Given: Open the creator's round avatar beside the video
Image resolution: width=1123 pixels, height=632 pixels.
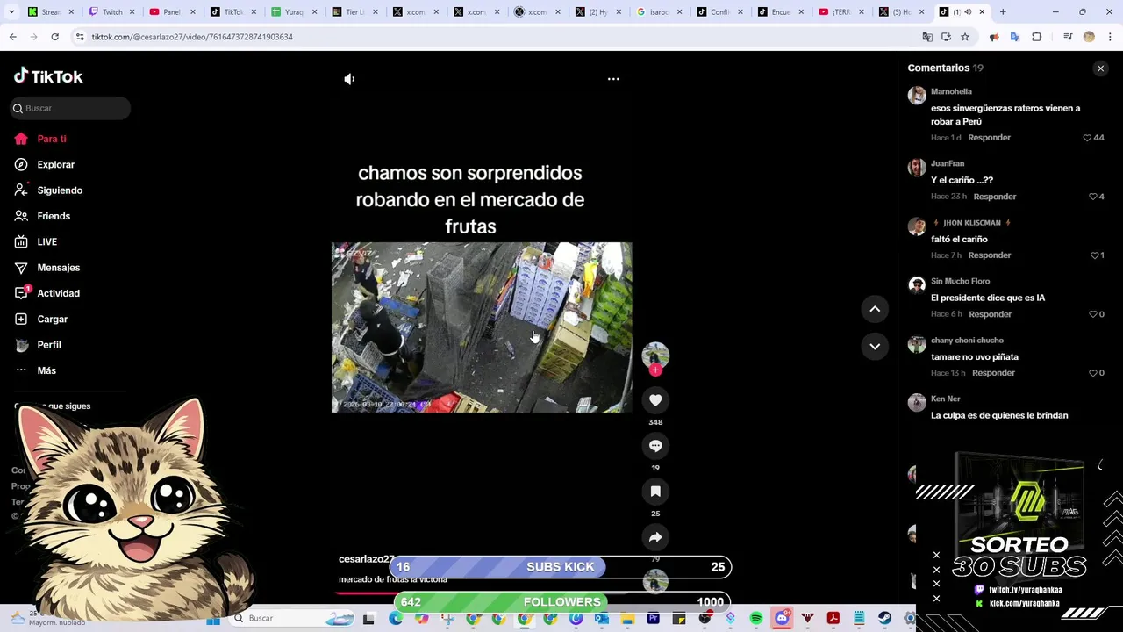Looking at the screenshot, I should tap(655, 355).
